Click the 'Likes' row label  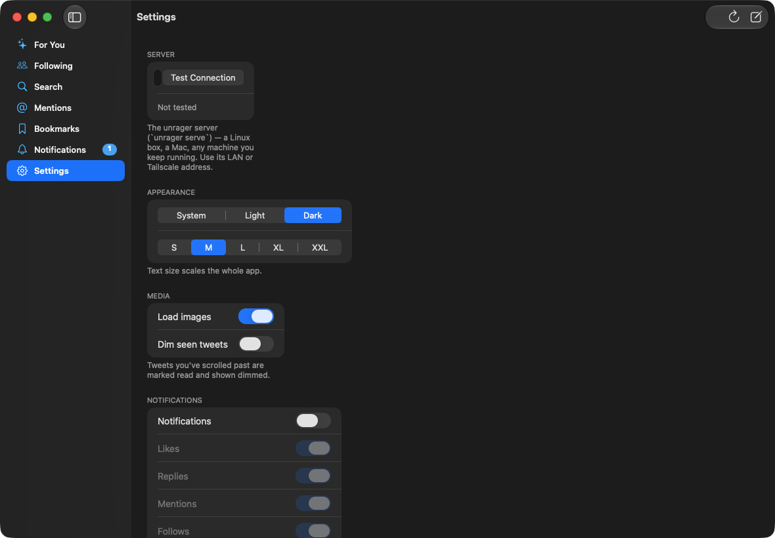(x=169, y=449)
